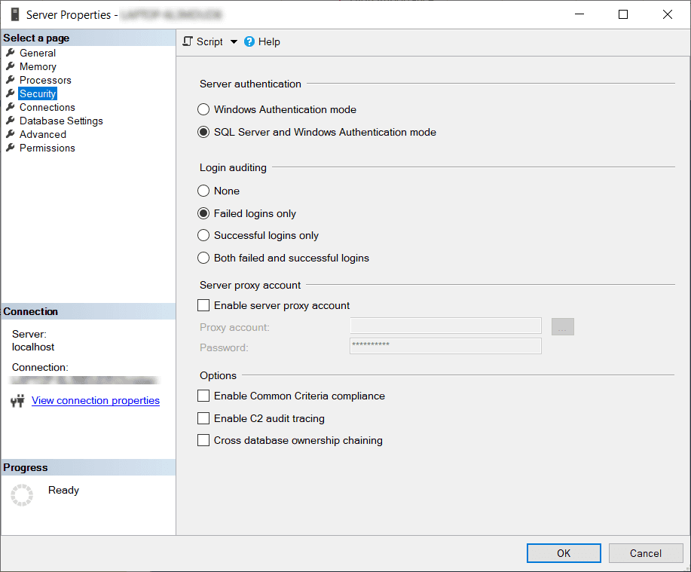Click the blue Help question mark icon

[x=249, y=42]
